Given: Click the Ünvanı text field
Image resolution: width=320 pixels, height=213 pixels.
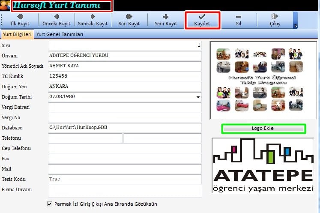Looking at the screenshot, I should (125, 56).
